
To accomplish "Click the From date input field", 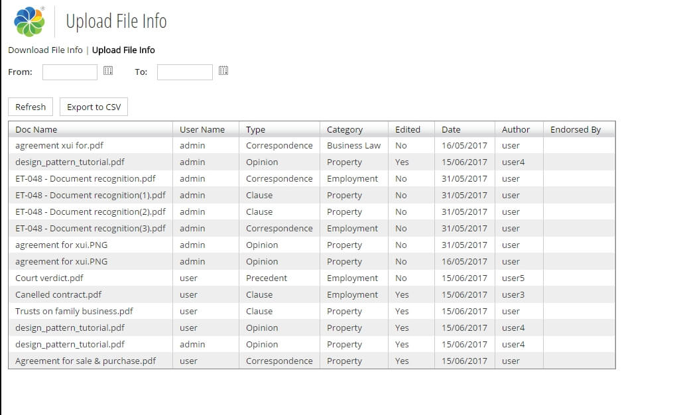I will coord(70,72).
